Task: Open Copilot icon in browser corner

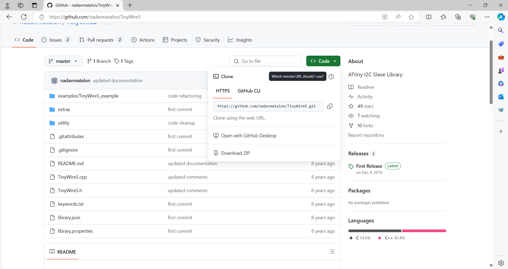Action: (501, 17)
